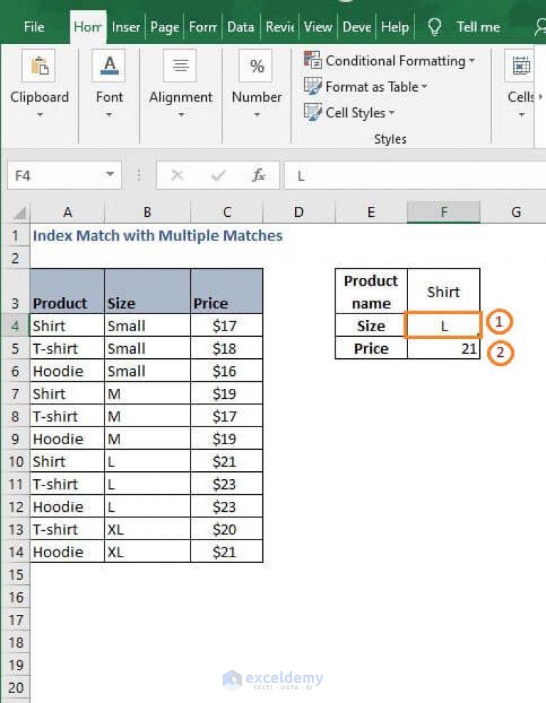Select row 14 header
Screen dimensions: 546x703
(x=16, y=552)
